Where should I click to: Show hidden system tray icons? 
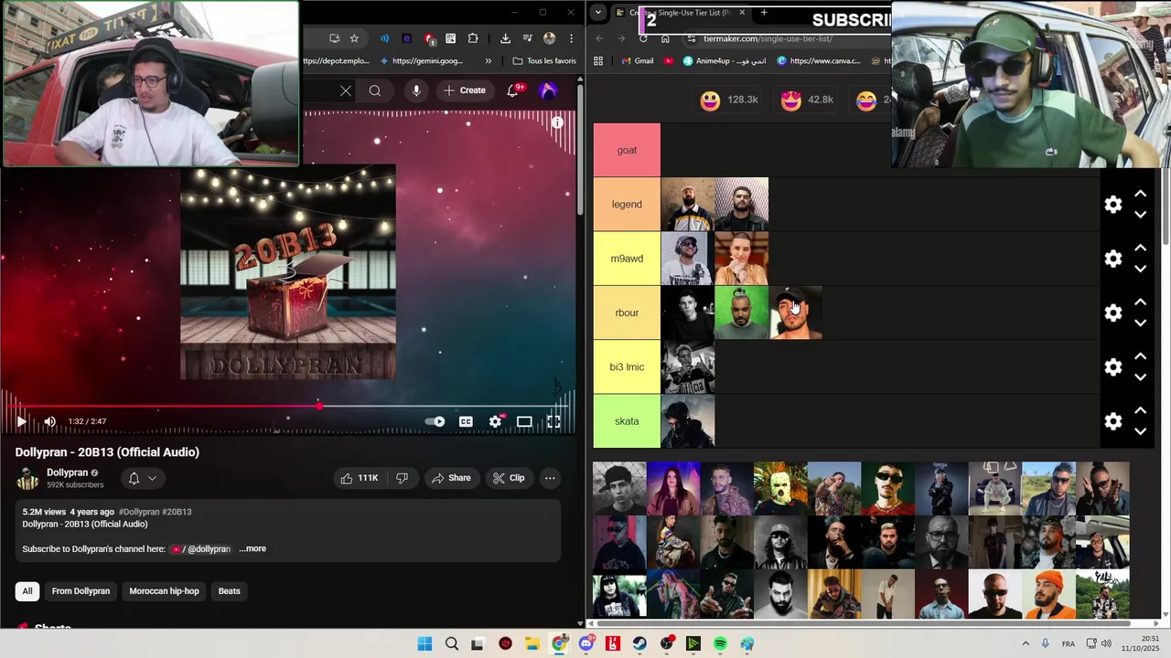click(x=1025, y=643)
